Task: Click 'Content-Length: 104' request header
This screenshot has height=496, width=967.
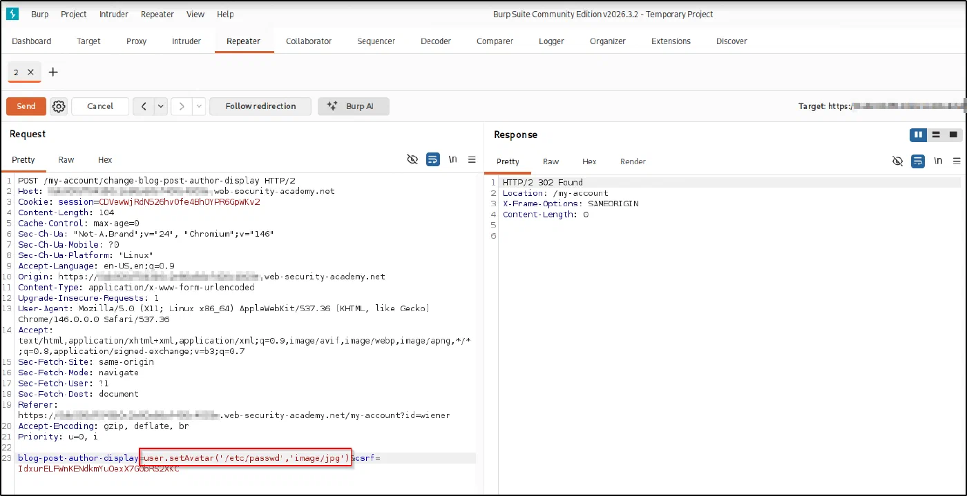Action: click(x=66, y=212)
